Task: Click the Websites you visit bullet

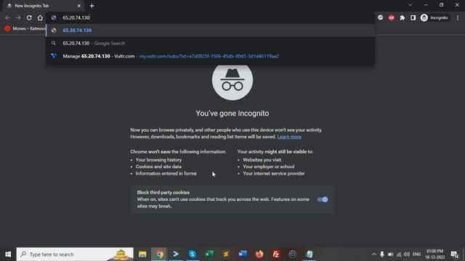Action: (x=262, y=159)
